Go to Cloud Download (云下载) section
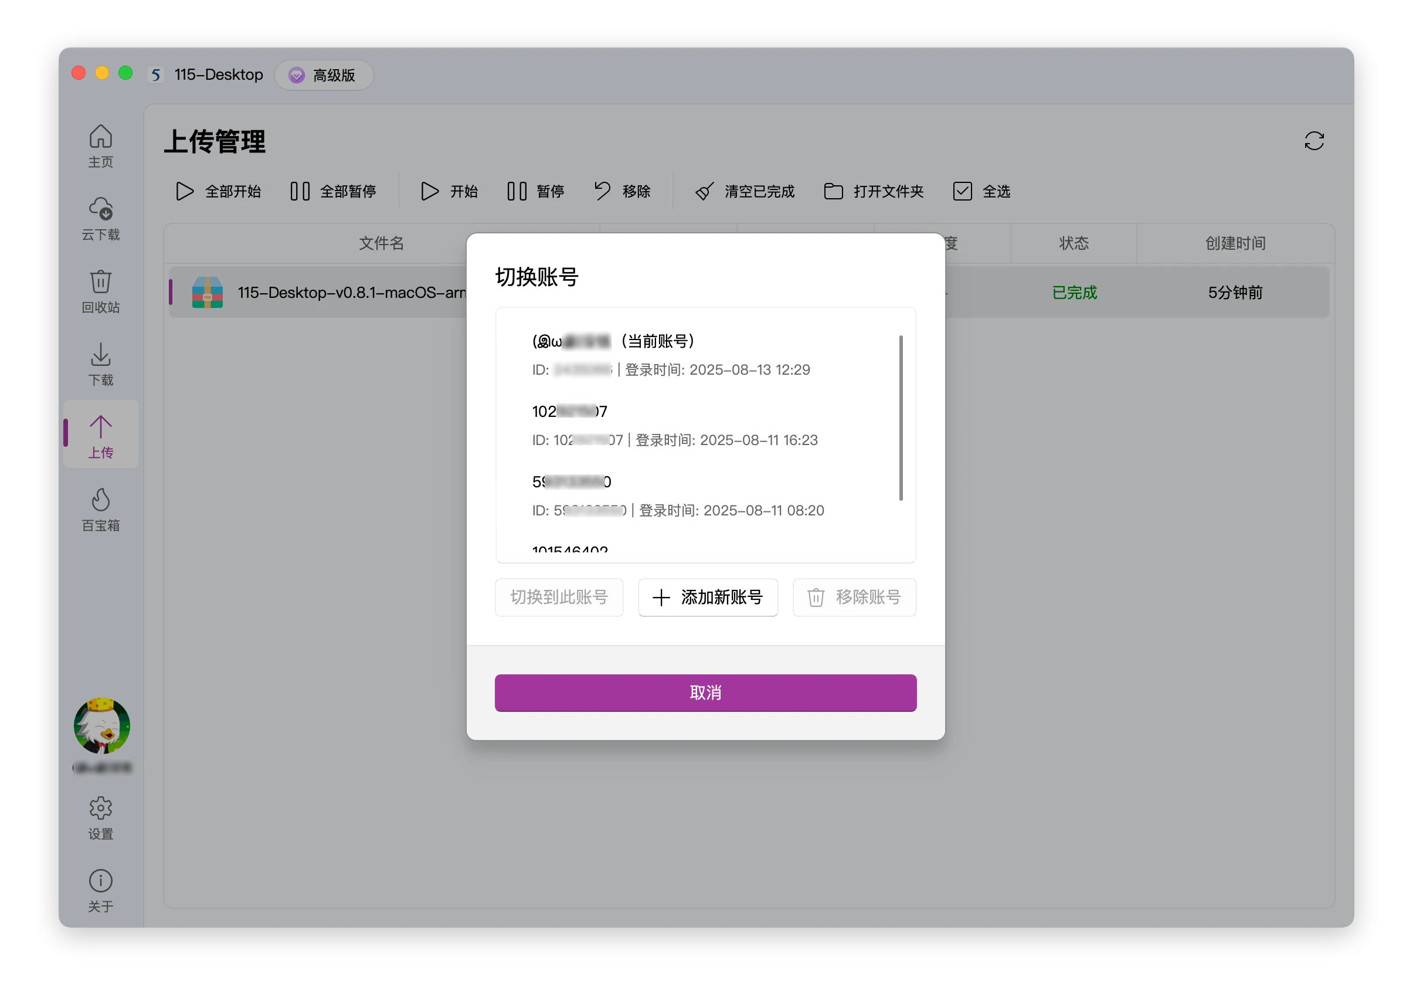The image size is (1413, 998). point(100,218)
